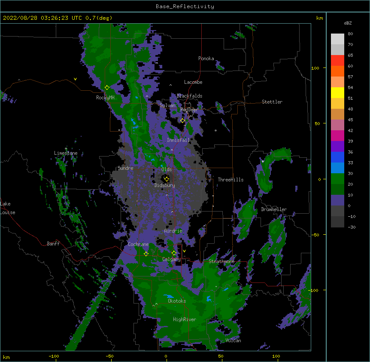Click the Calgary city label

(171, 259)
